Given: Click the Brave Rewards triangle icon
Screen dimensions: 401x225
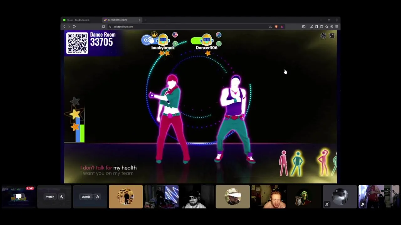Looking at the screenshot, I should (x=282, y=27).
